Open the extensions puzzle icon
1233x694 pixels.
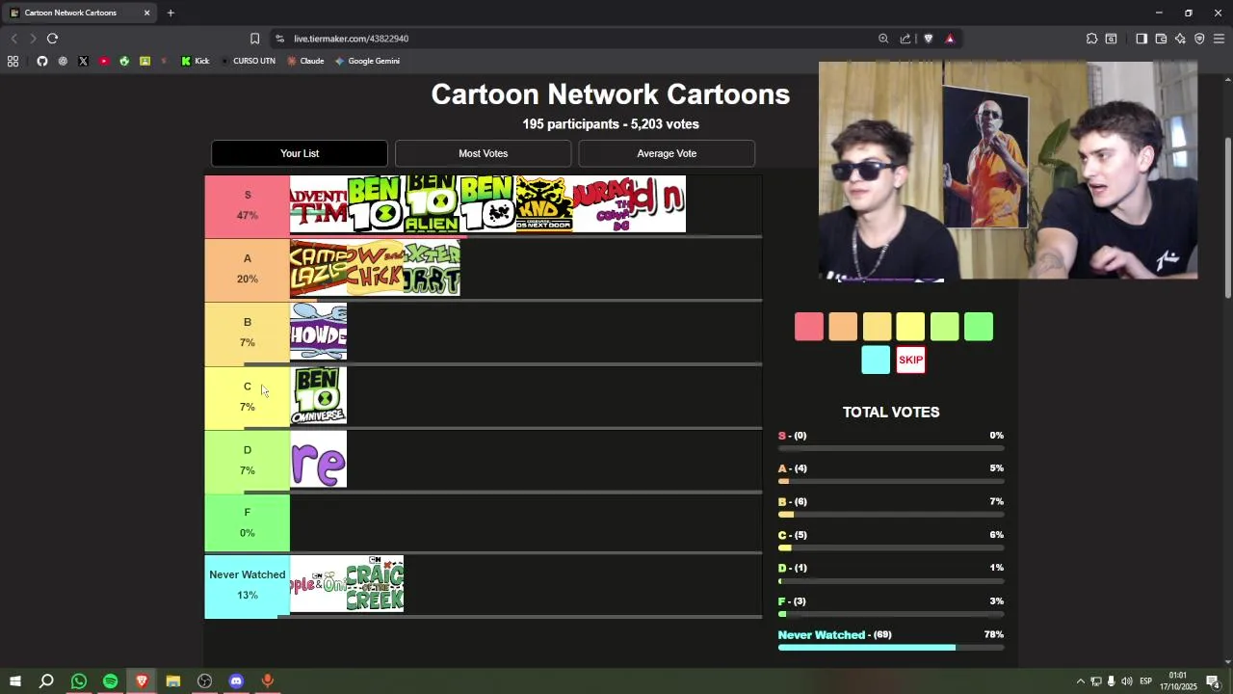click(1091, 39)
